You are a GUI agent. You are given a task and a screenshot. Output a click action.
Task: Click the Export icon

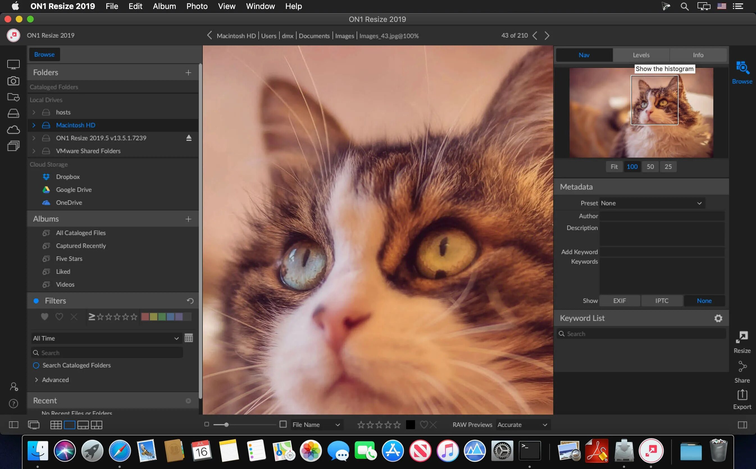pos(742,395)
